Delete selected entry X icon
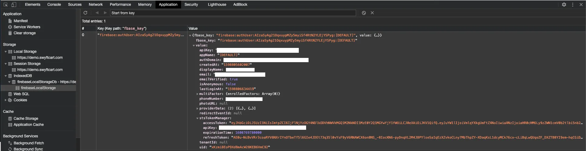The image size is (586, 151). (x=372, y=13)
